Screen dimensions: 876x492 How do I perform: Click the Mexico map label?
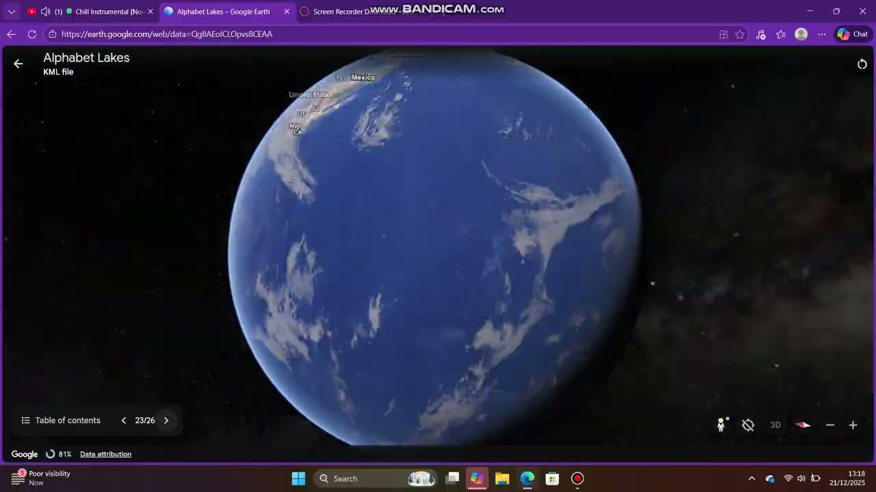coord(363,77)
